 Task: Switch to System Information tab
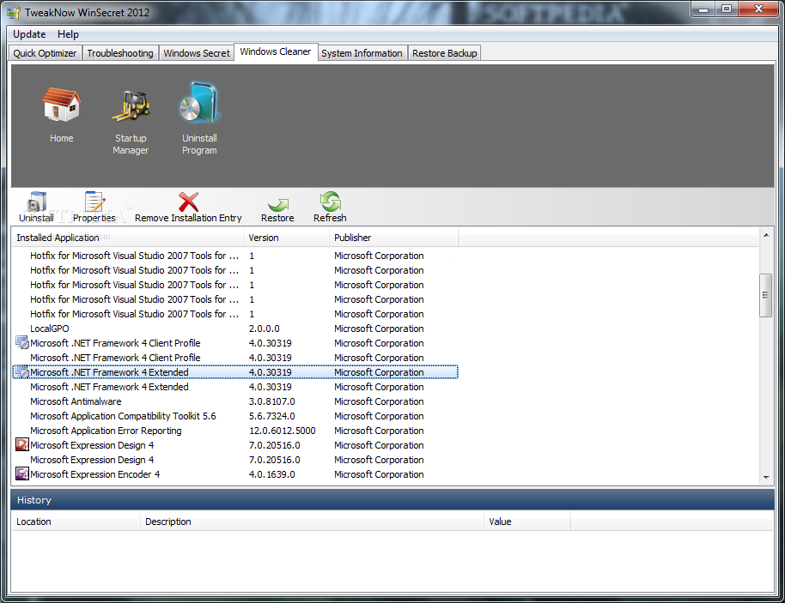point(362,53)
